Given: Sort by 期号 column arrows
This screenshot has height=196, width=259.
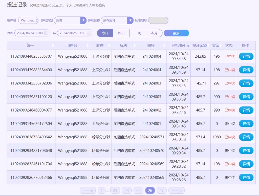Looking at the screenshot, I should click(x=164, y=46).
